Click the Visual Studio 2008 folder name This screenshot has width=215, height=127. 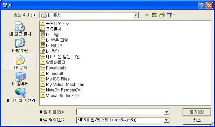(x=63, y=95)
